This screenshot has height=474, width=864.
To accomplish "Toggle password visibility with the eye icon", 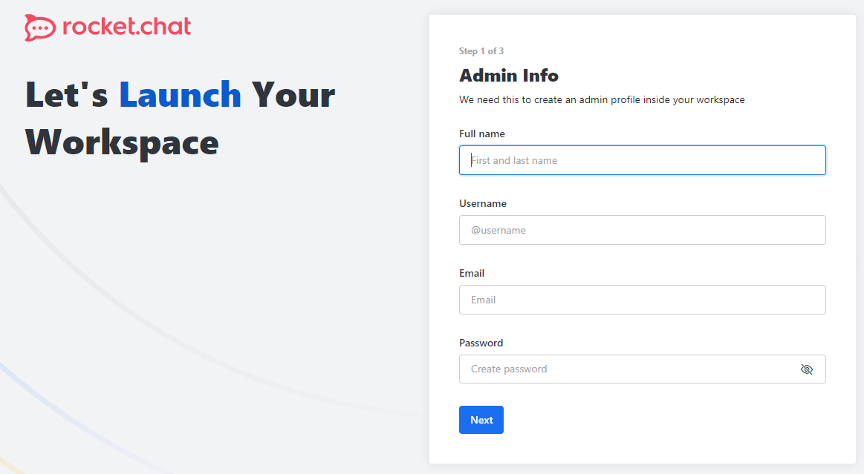I will click(807, 369).
